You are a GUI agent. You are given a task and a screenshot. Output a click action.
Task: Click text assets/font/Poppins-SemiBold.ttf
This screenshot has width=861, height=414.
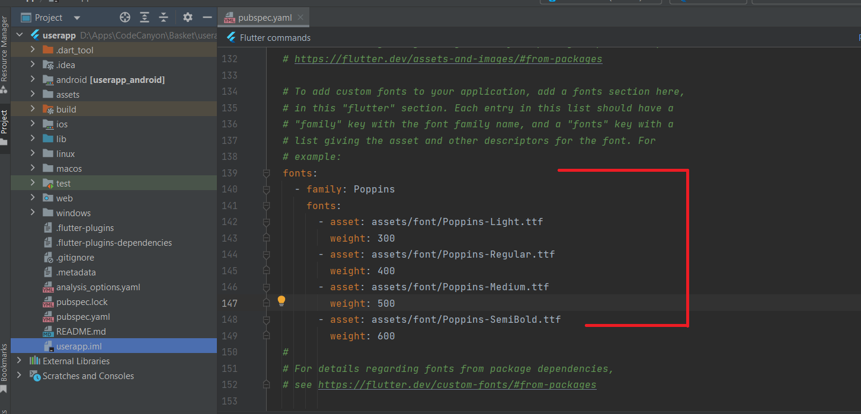click(x=466, y=320)
